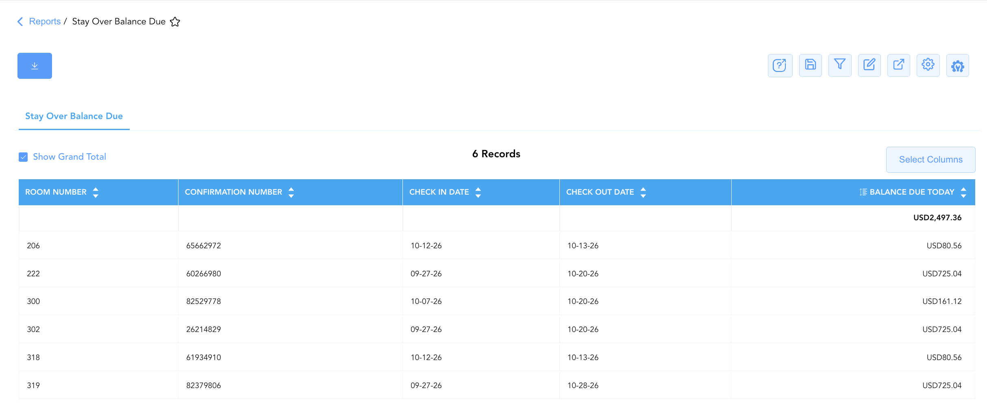Screen dimensions: 987x408
Task: Sort by Check In Date column arrows
Action: [x=478, y=192]
